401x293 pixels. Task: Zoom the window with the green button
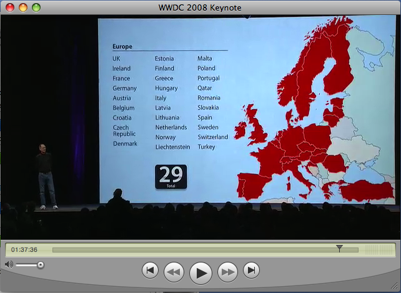(x=36, y=7)
